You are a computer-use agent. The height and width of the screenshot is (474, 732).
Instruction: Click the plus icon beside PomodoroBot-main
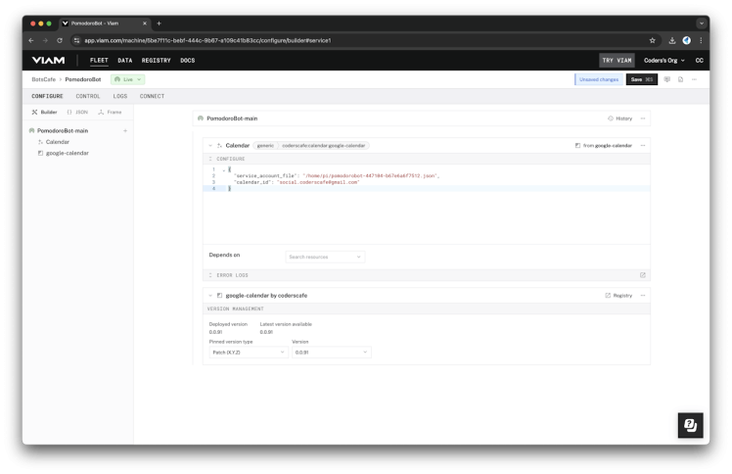(x=124, y=130)
